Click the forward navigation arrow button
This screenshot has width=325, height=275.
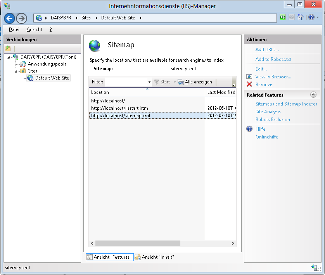pyautogui.click(x=21, y=18)
